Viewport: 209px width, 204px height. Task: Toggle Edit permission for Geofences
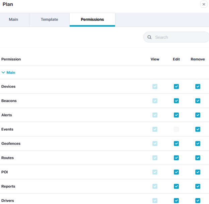[x=176, y=144]
